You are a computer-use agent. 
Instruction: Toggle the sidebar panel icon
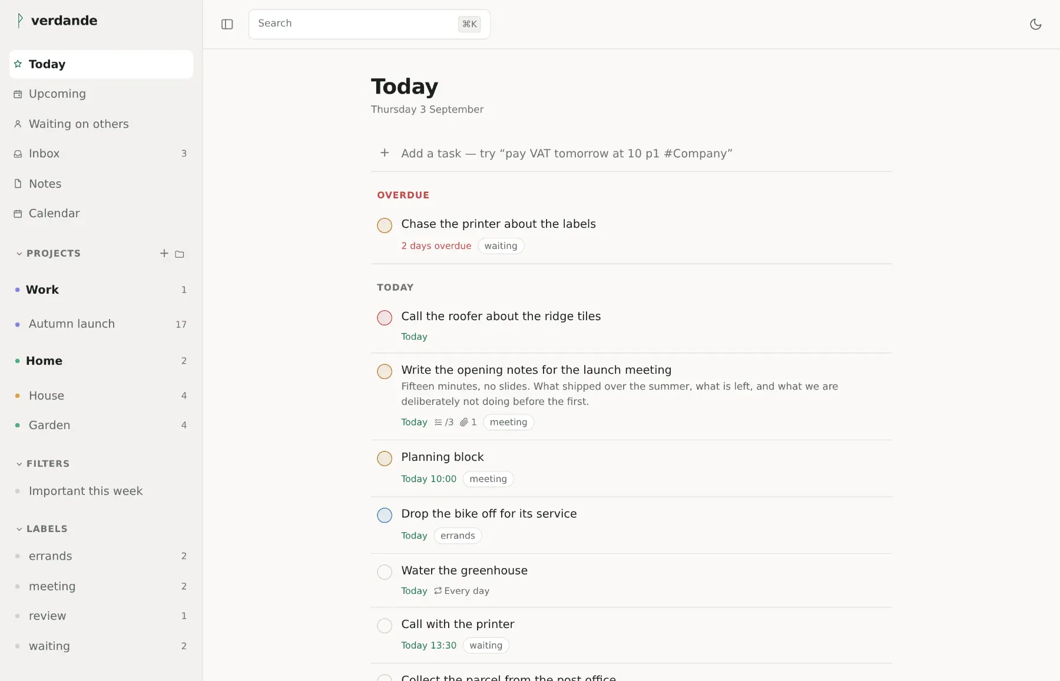pyautogui.click(x=227, y=24)
